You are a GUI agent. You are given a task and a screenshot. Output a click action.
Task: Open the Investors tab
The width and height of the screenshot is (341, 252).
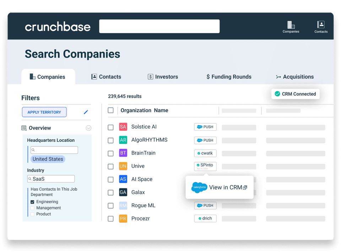point(163,77)
